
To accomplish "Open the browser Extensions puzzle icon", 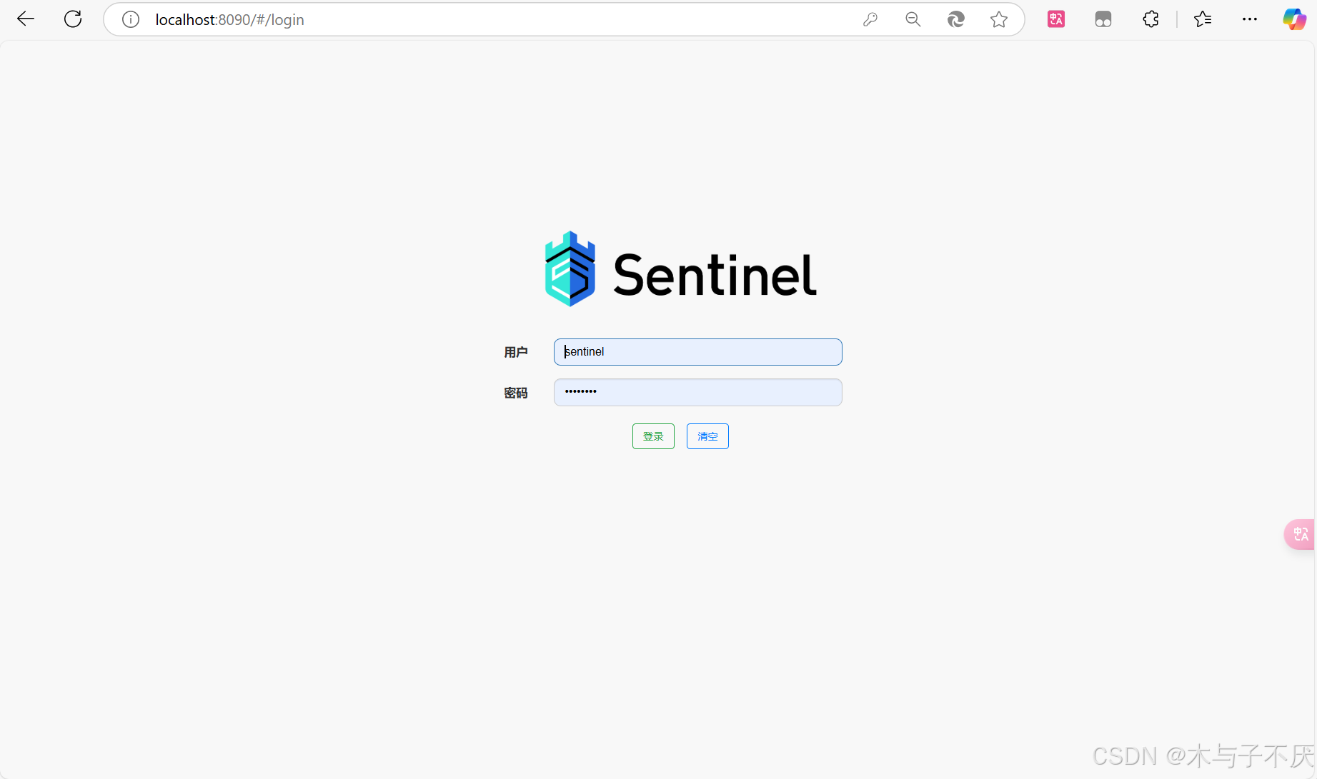I will [1150, 19].
